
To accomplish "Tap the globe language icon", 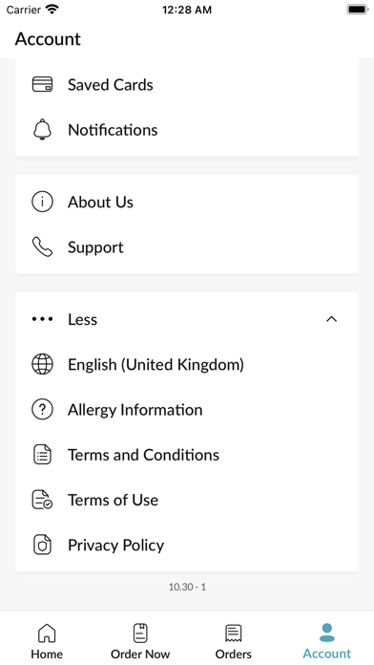I will click(x=42, y=364).
